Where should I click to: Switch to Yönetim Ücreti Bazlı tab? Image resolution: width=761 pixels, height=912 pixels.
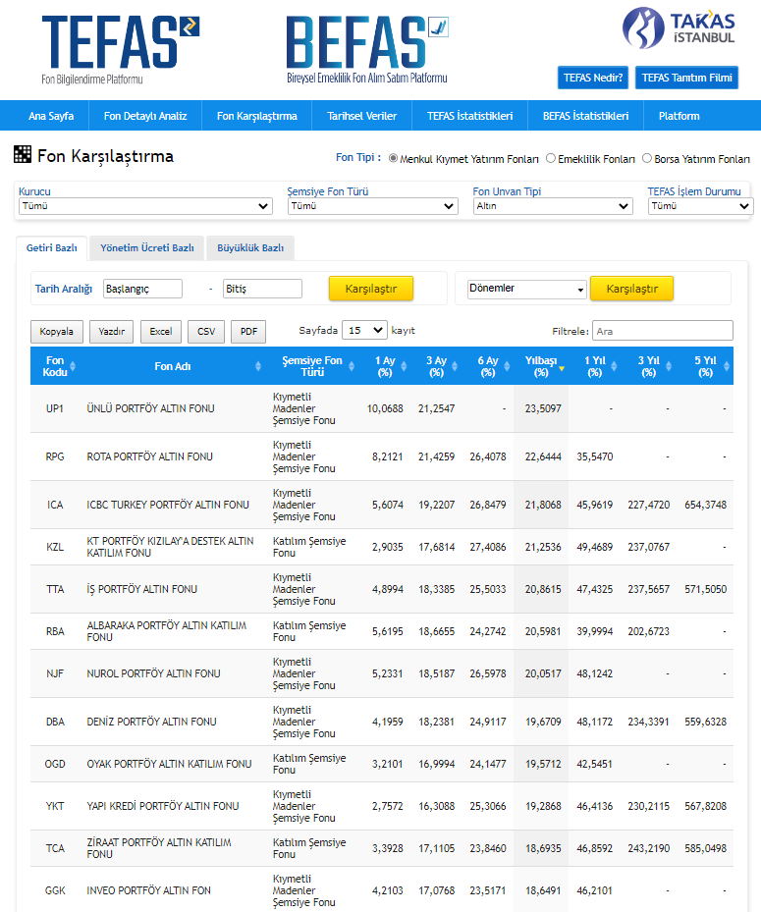(x=147, y=247)
